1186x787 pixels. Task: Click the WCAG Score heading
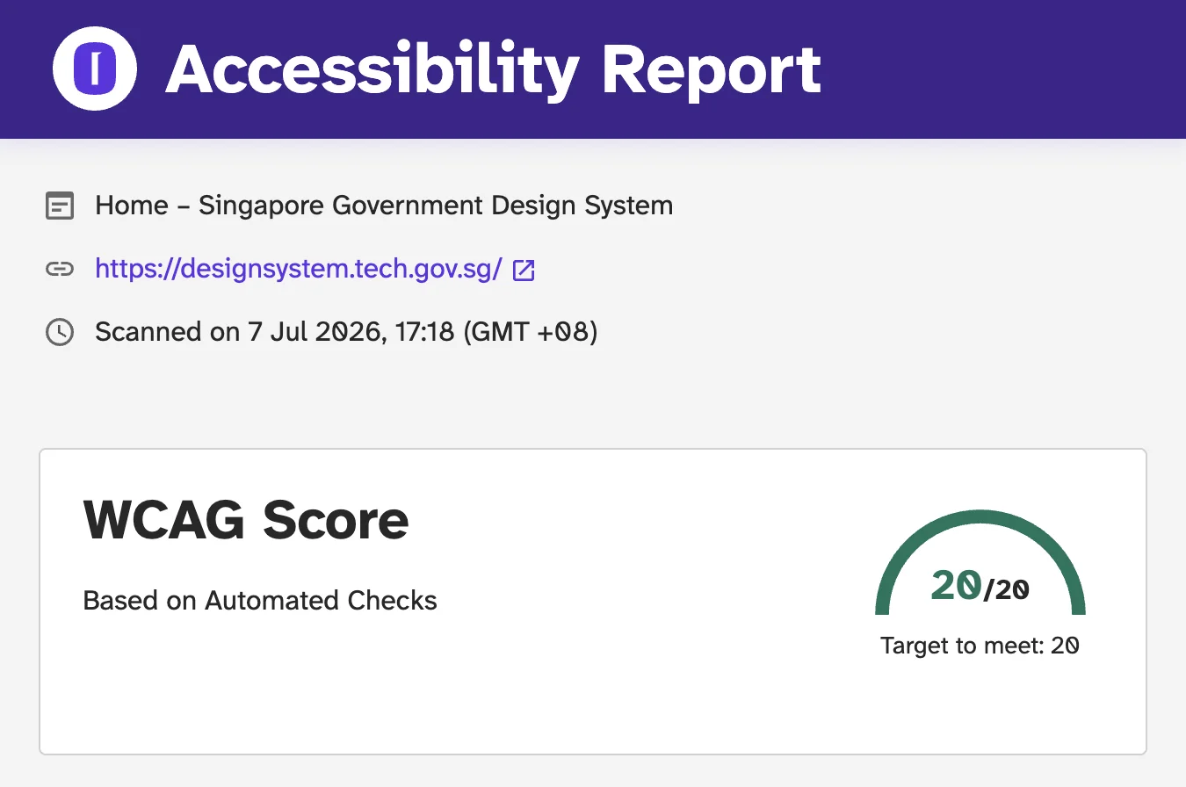tap(246, 520)
